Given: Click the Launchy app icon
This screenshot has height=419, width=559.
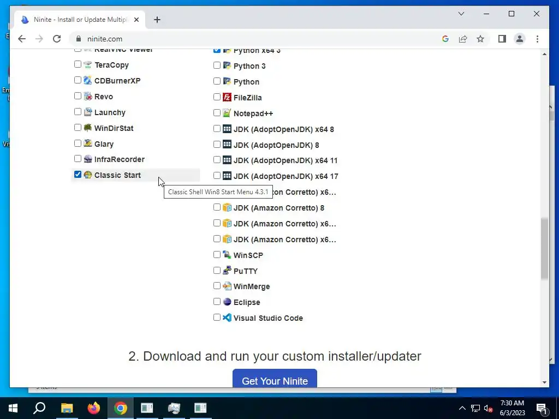Looking at the screenshot, I should click(88, 112).
